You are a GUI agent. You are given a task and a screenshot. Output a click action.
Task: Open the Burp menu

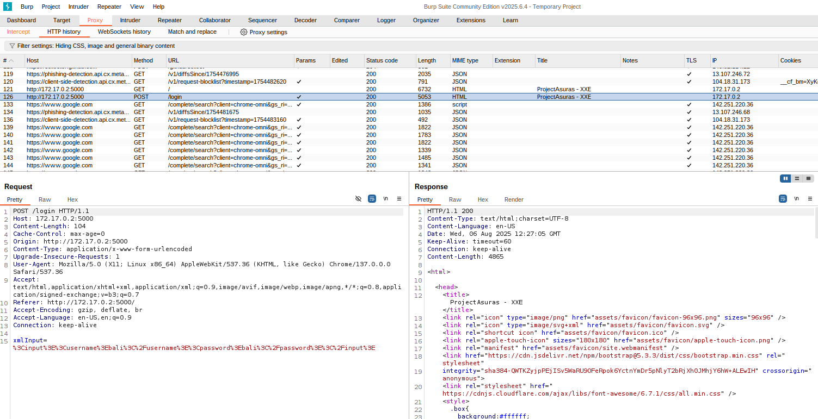tap(27, 7)
